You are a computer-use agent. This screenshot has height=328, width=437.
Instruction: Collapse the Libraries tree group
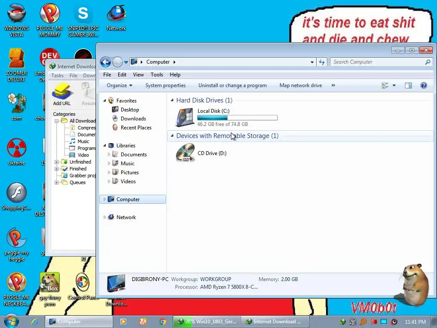[x=105, y=146]
